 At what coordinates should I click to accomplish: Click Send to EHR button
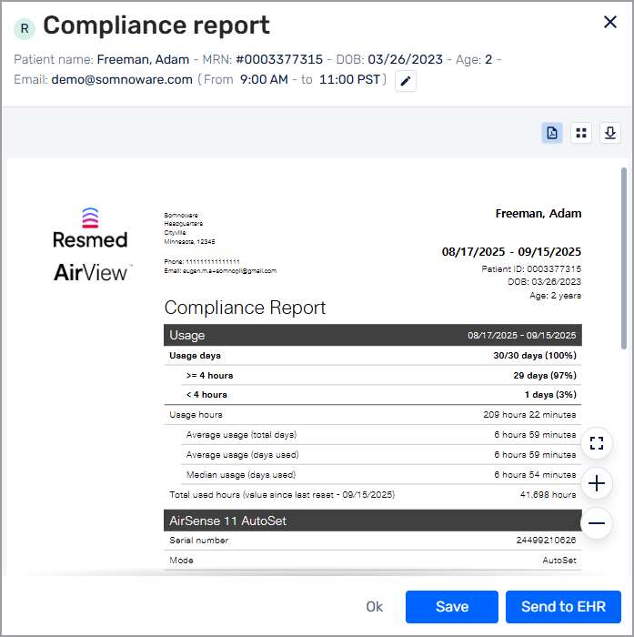click(563, 607)
